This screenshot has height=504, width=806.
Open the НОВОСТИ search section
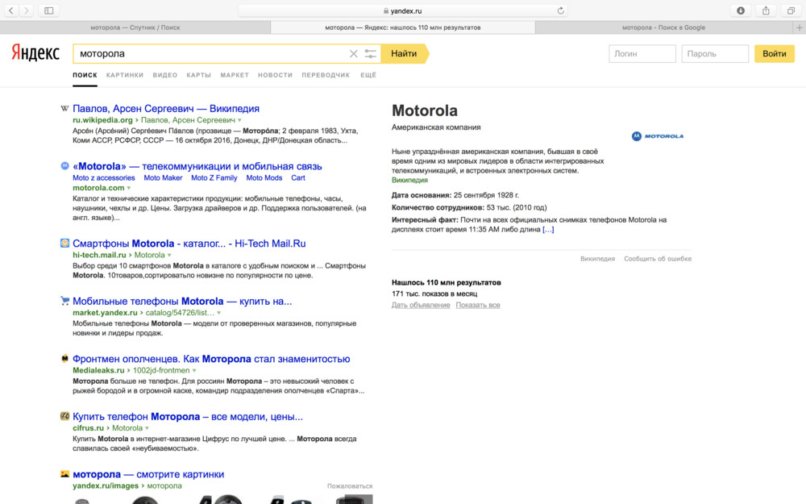coord(275,75)
